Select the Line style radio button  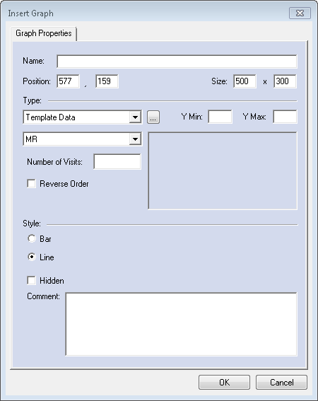pos(32,257)
